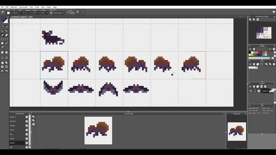Add a new layer in Layers panel

point(250,87)
